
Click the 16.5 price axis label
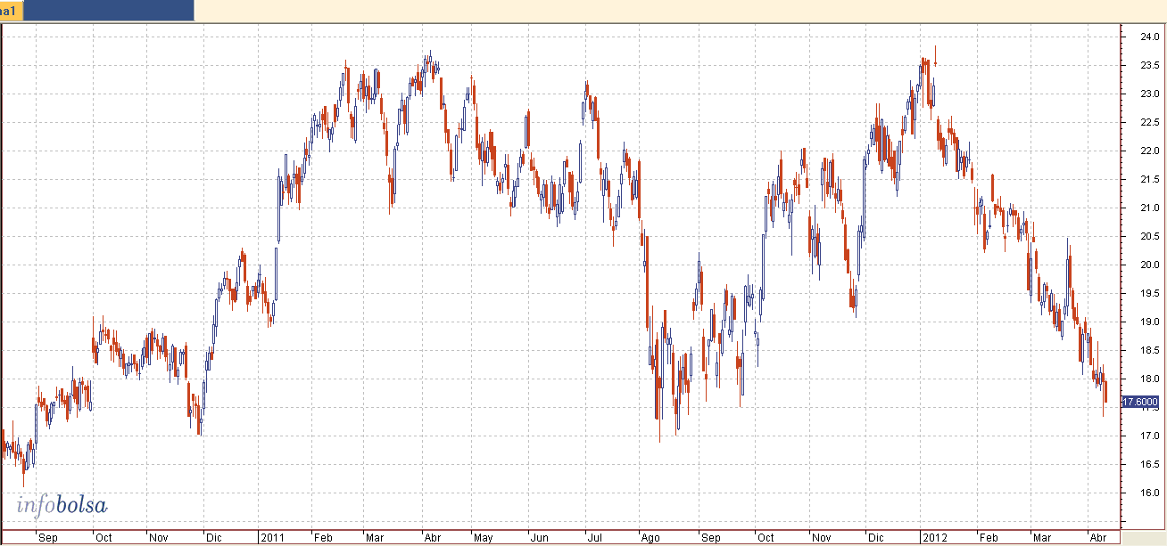(x=1149, y=464)
